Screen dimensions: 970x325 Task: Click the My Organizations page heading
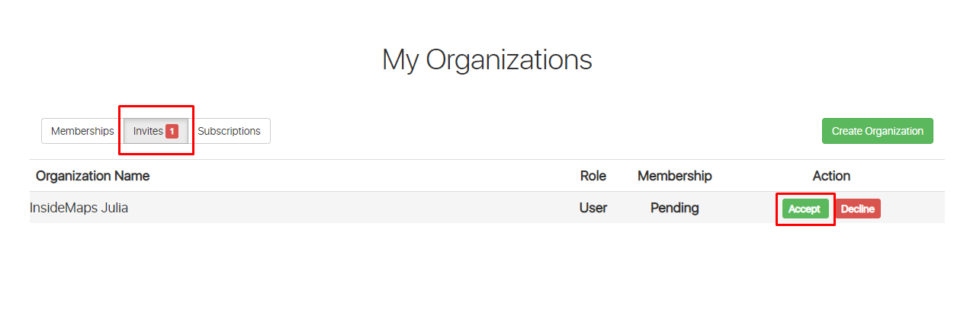[x=487, y=59]
